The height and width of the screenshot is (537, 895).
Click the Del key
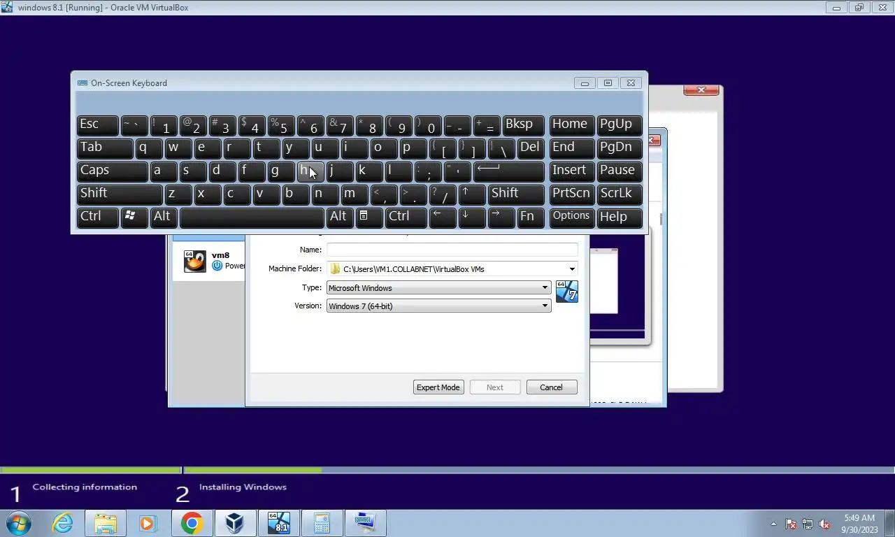tap(531, 148)
